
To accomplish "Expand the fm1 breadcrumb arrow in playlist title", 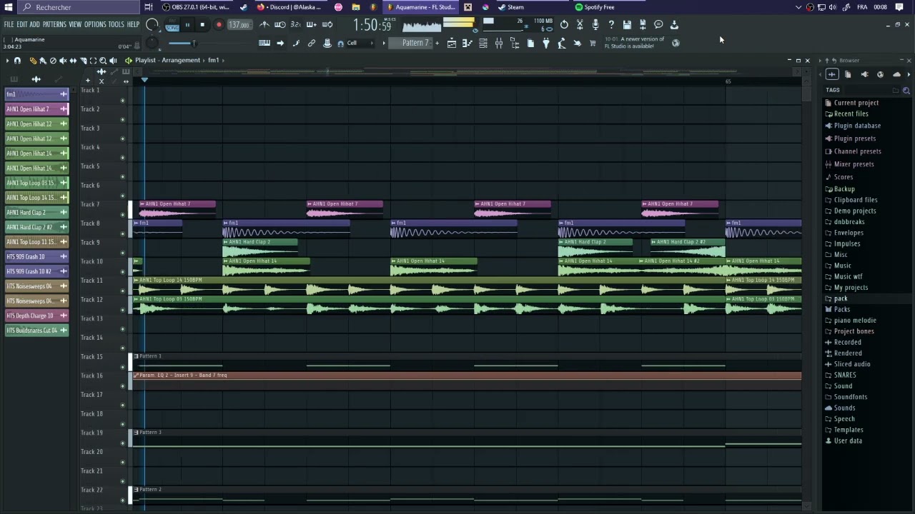I will pos(224,60).
